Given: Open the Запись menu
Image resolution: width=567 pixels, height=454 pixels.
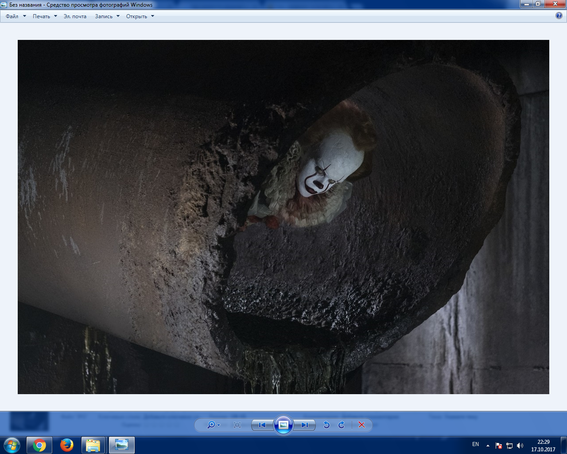Looking at the screenshot, I should [104, 16].
